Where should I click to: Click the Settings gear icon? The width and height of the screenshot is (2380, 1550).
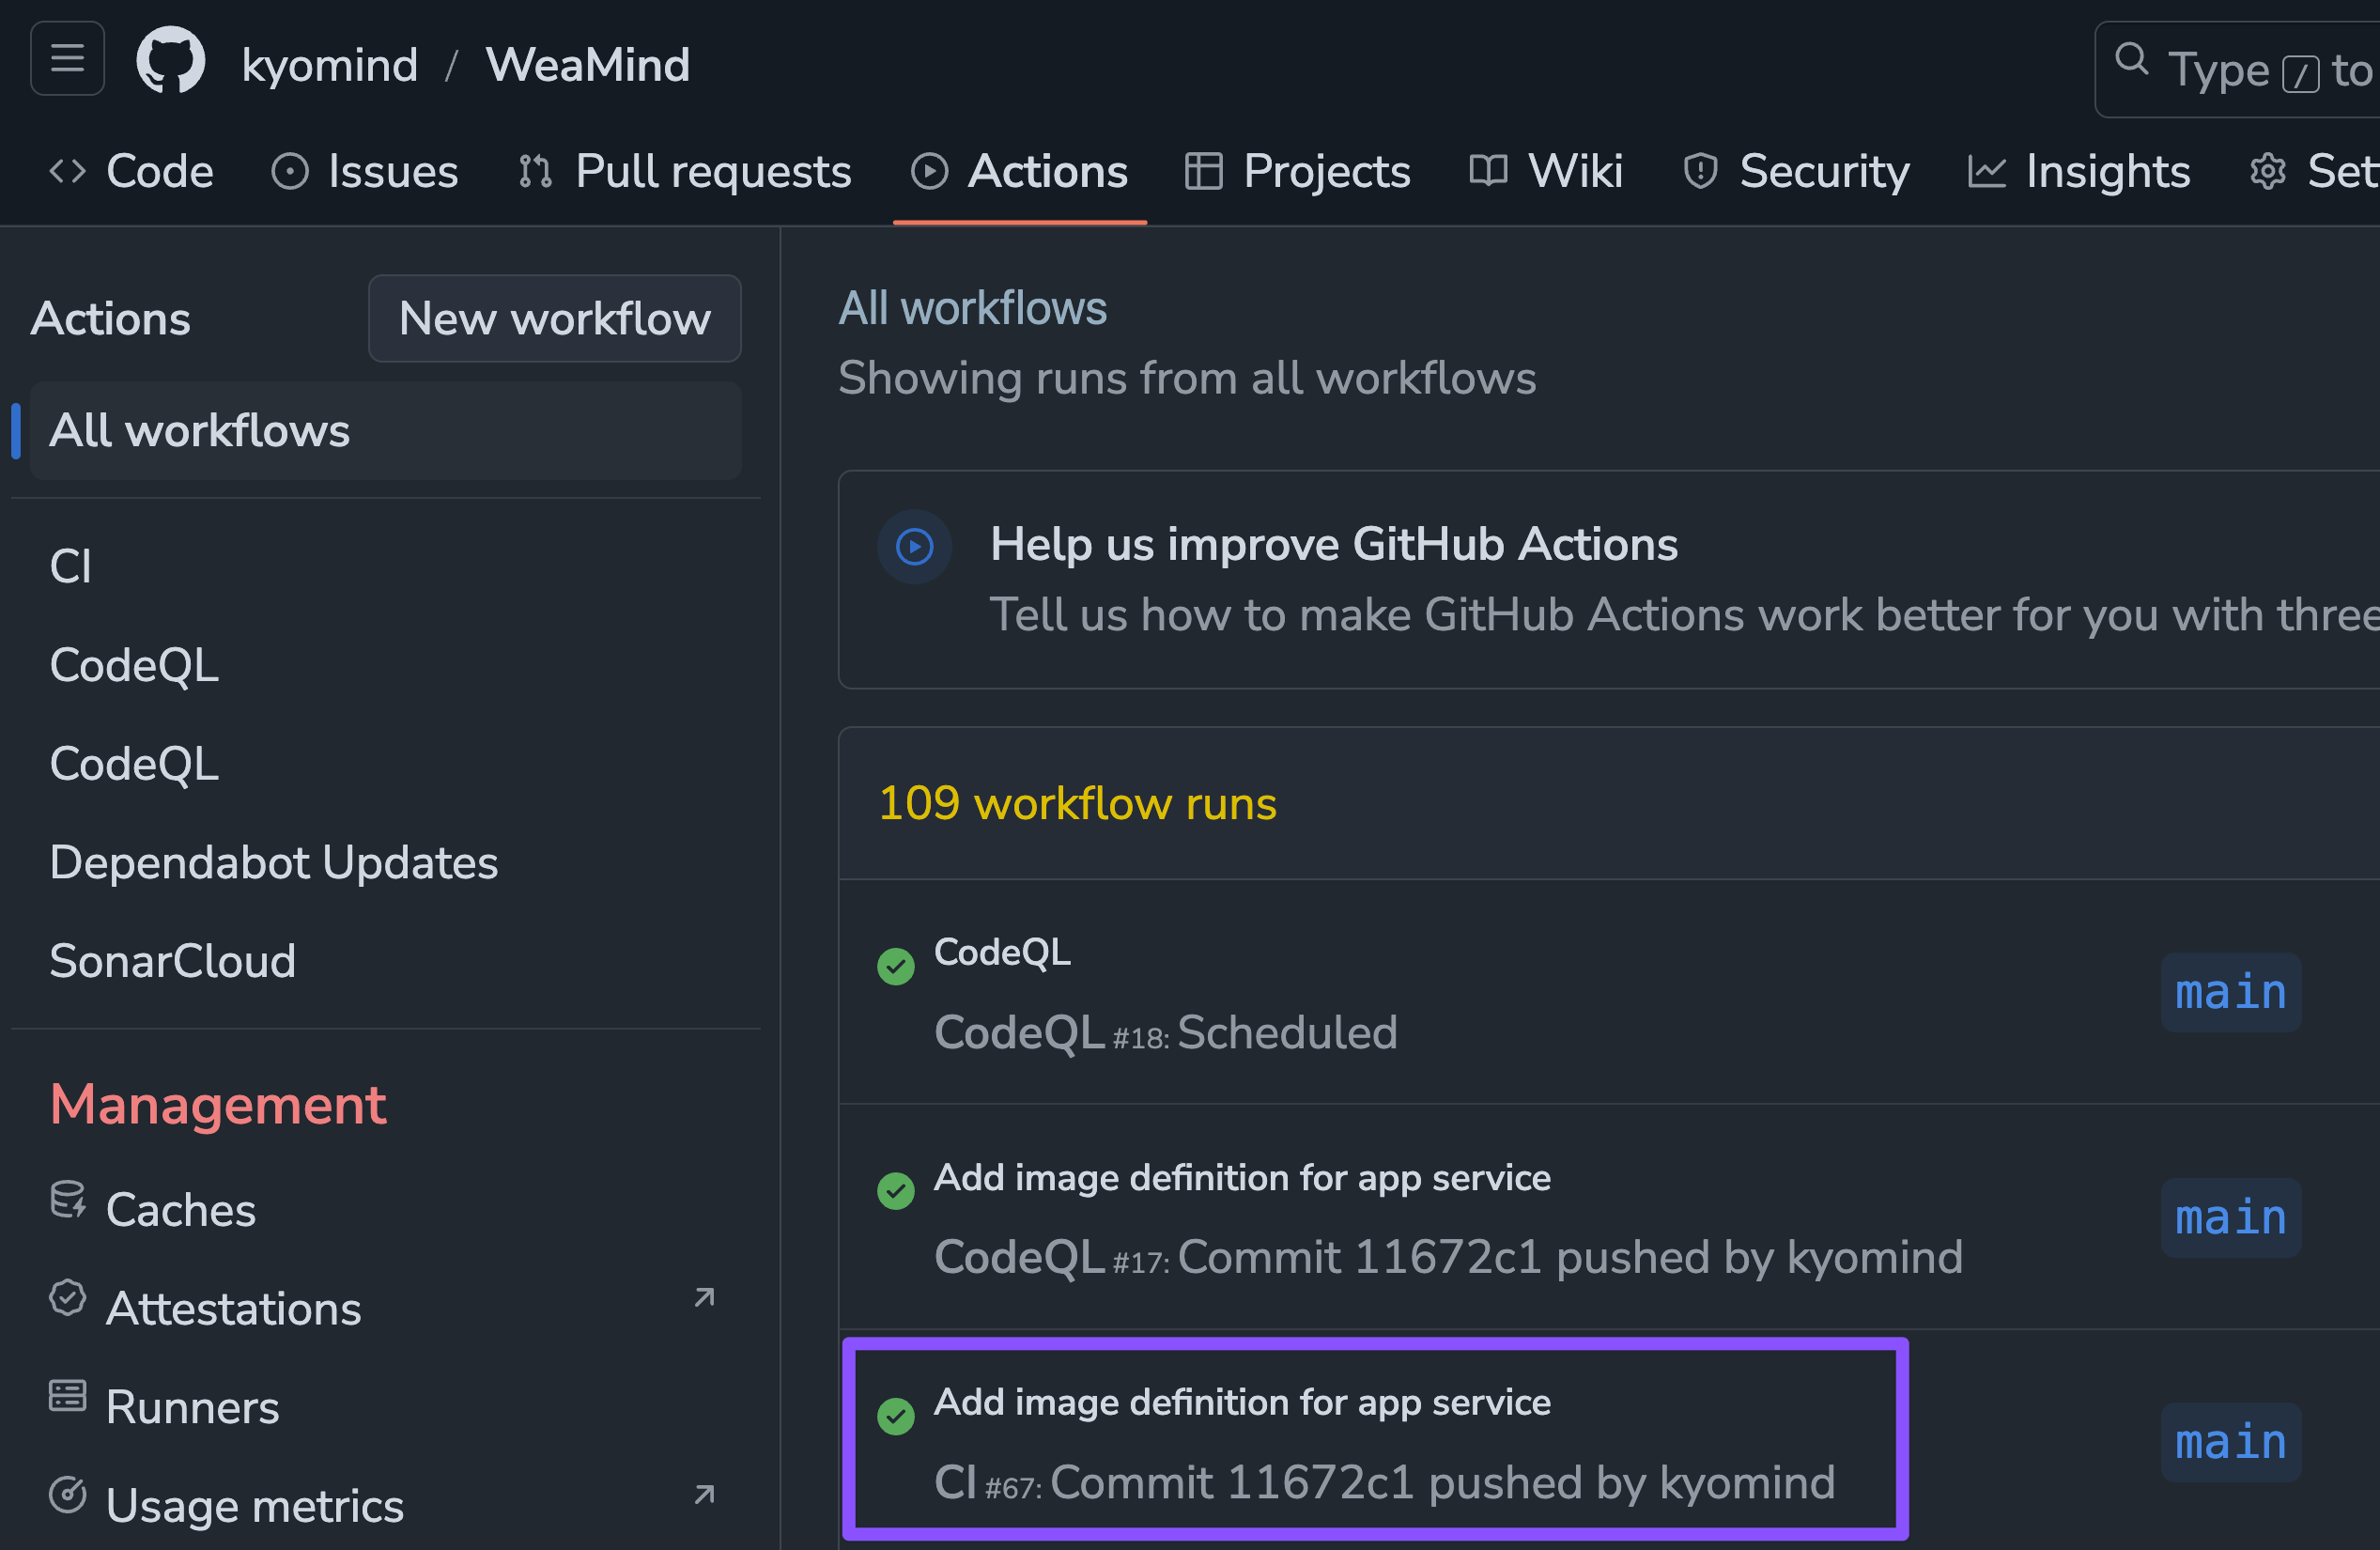point(2268,171)
